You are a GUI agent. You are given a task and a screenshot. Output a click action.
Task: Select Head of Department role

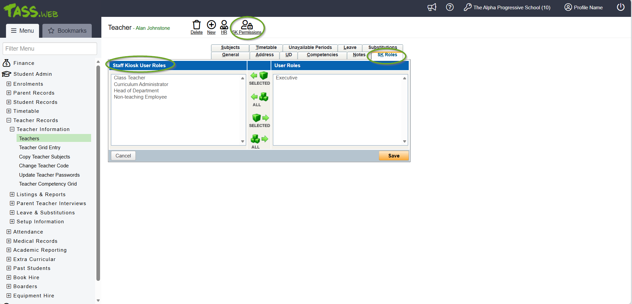pyautogui.click(x=136, y=91)
